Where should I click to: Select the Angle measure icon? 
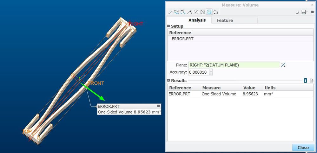(189, 12)
